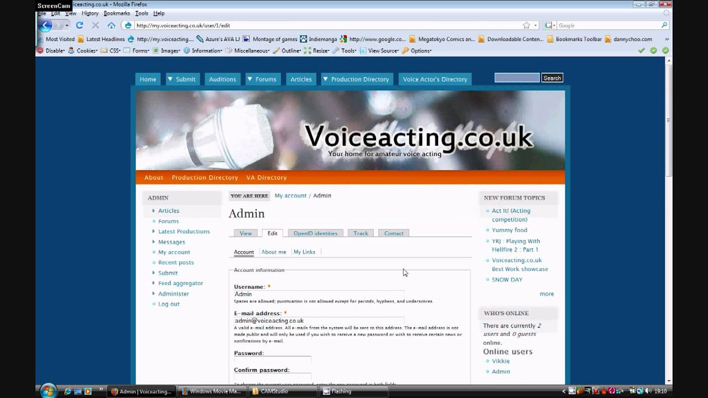
Task: Open Web Developer Cookies menu
Action: click(x=82, y=50)
